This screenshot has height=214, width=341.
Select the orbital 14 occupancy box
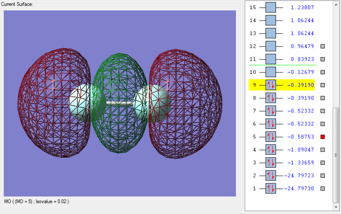271,20
